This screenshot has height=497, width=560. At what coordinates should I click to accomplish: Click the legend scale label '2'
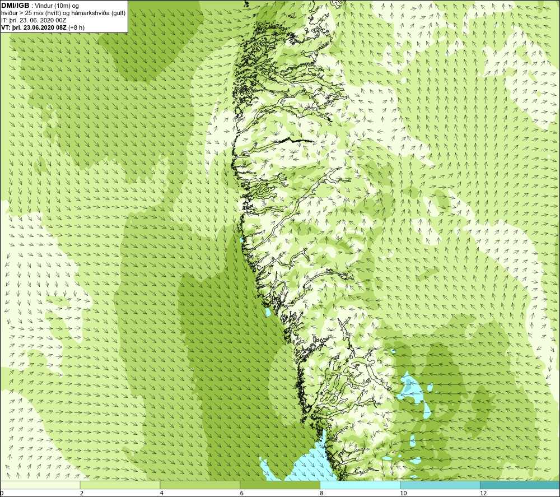82,493
